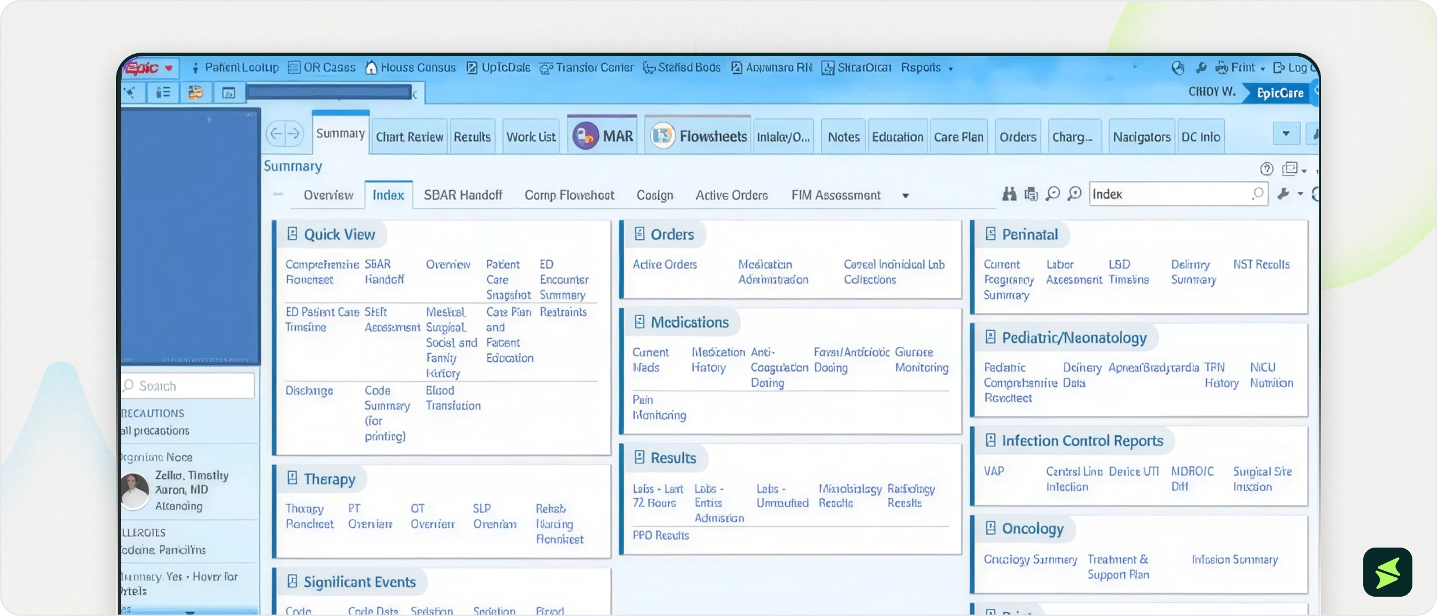
Task: Click the wrench settings icon beside search
Action: coord(1283,194)
